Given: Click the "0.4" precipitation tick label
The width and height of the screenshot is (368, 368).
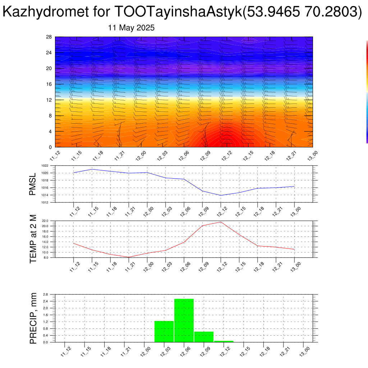Looking at the screenshot, I should tap(46, 335).
